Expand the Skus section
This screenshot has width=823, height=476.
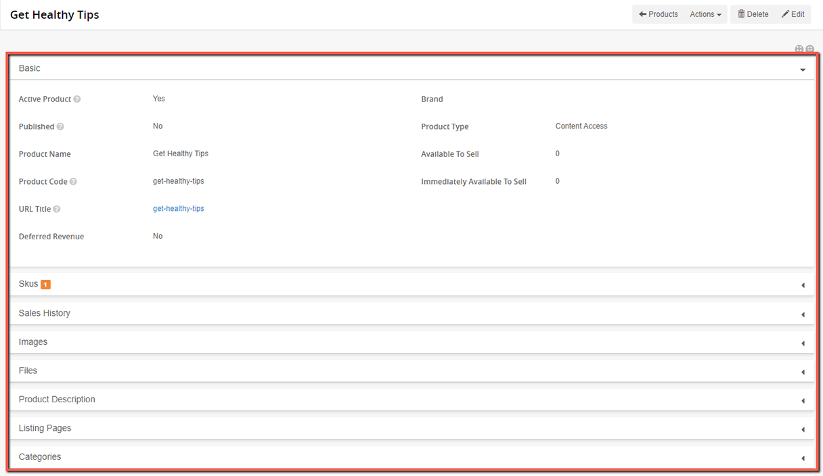click(x=803, y=285)
